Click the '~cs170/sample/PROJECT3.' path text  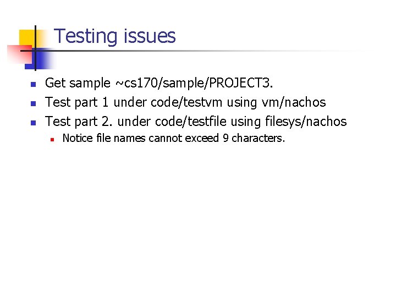194,83
